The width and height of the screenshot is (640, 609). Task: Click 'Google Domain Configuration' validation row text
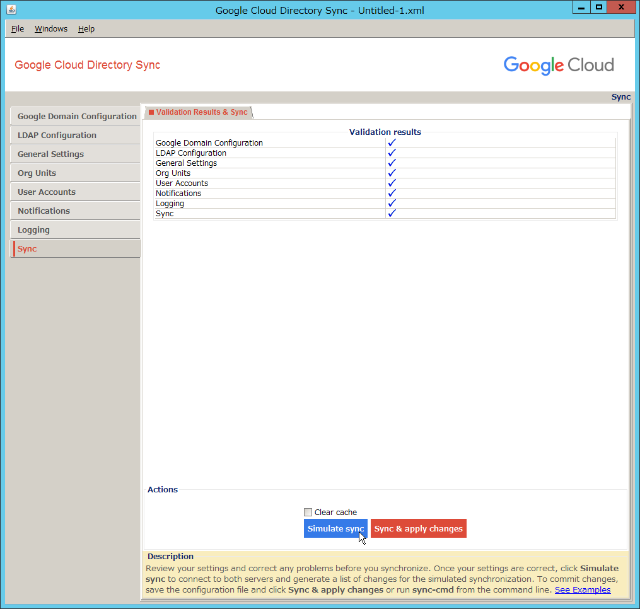tap(209, 143)
